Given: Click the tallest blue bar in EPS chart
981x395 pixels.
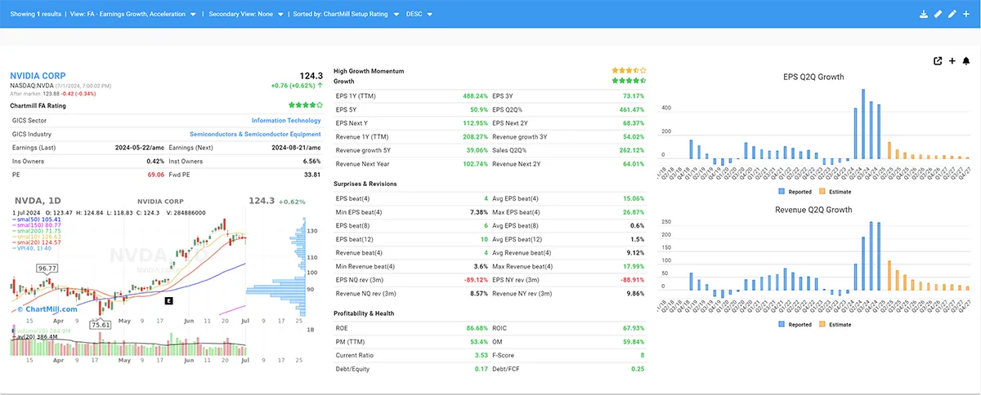Looking at the screenshot, I should (x=863, y=123).
